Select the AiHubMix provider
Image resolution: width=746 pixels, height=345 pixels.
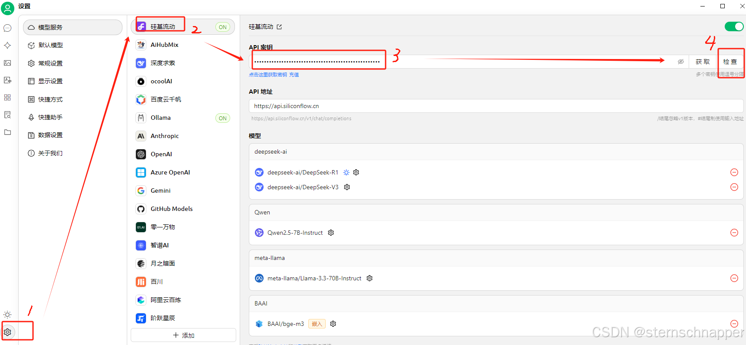click(x=183, y=45)
